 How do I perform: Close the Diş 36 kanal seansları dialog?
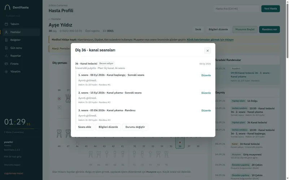click(x=207, y=51)
